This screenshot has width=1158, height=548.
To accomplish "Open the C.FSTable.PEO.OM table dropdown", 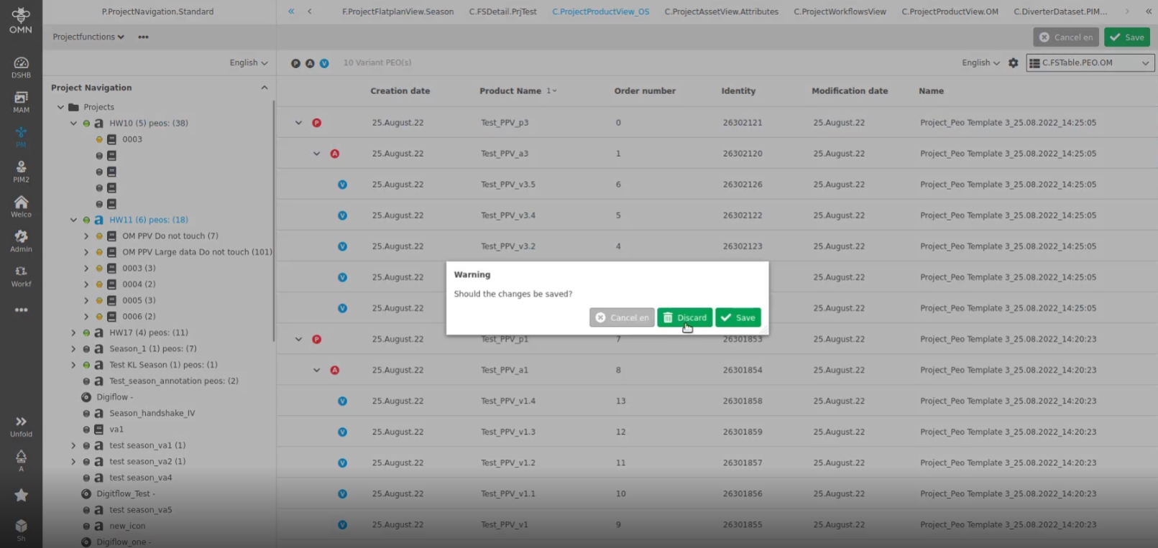I will pos(1090,63).
